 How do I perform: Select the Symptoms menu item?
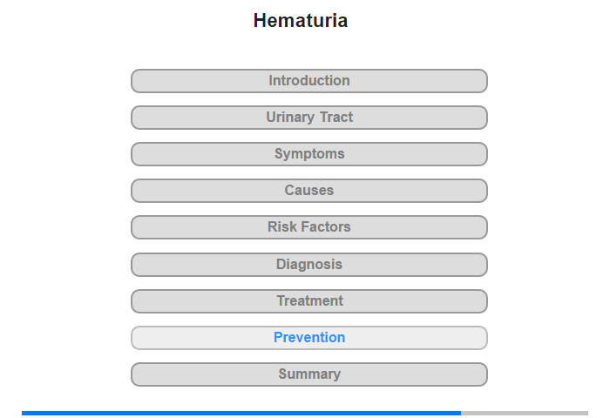(308, 154)
